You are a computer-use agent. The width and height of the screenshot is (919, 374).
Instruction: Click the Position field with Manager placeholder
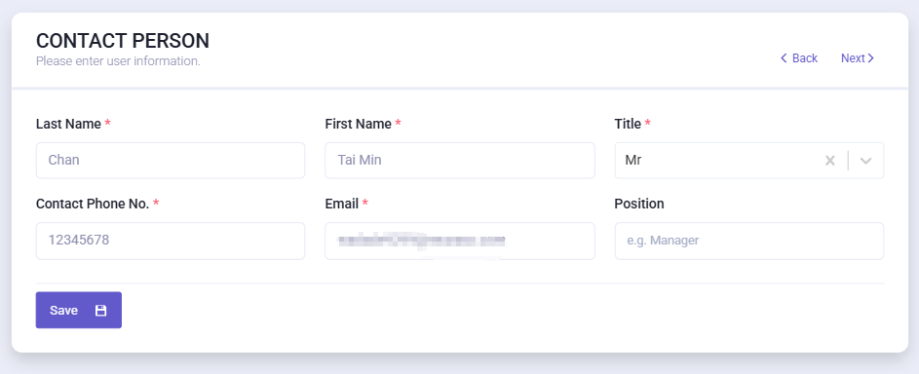point(749,241)
